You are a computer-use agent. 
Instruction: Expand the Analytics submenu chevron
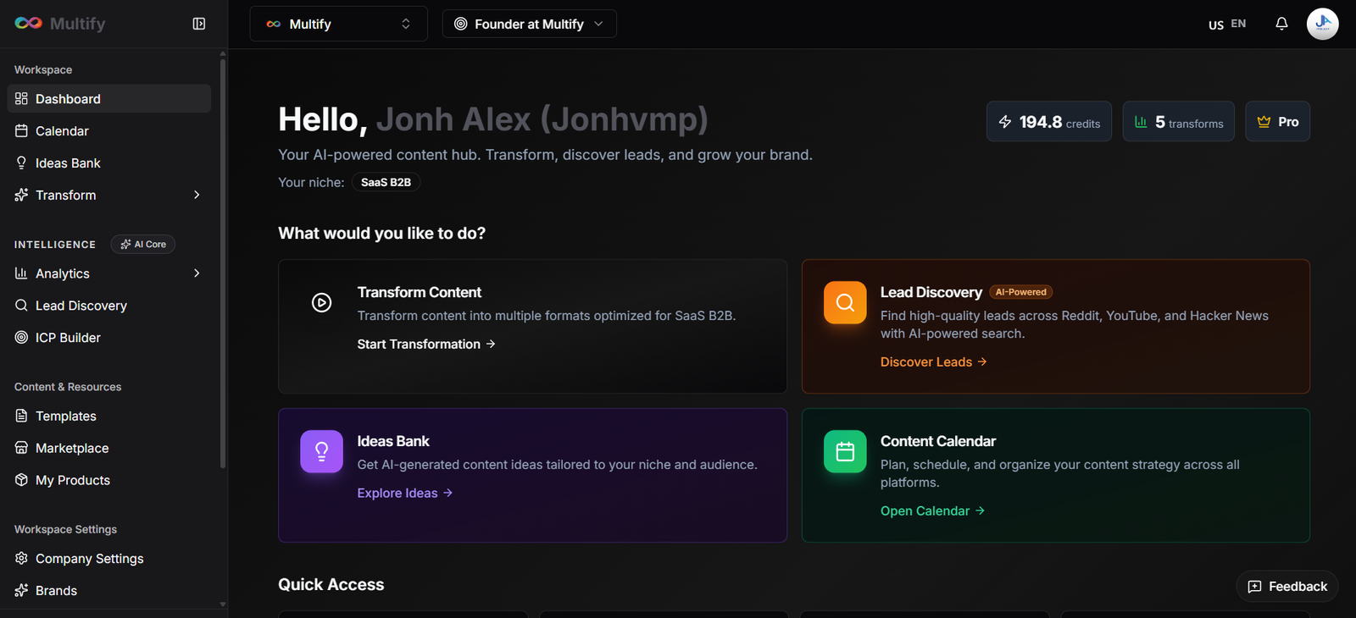[x=197, y=273]
